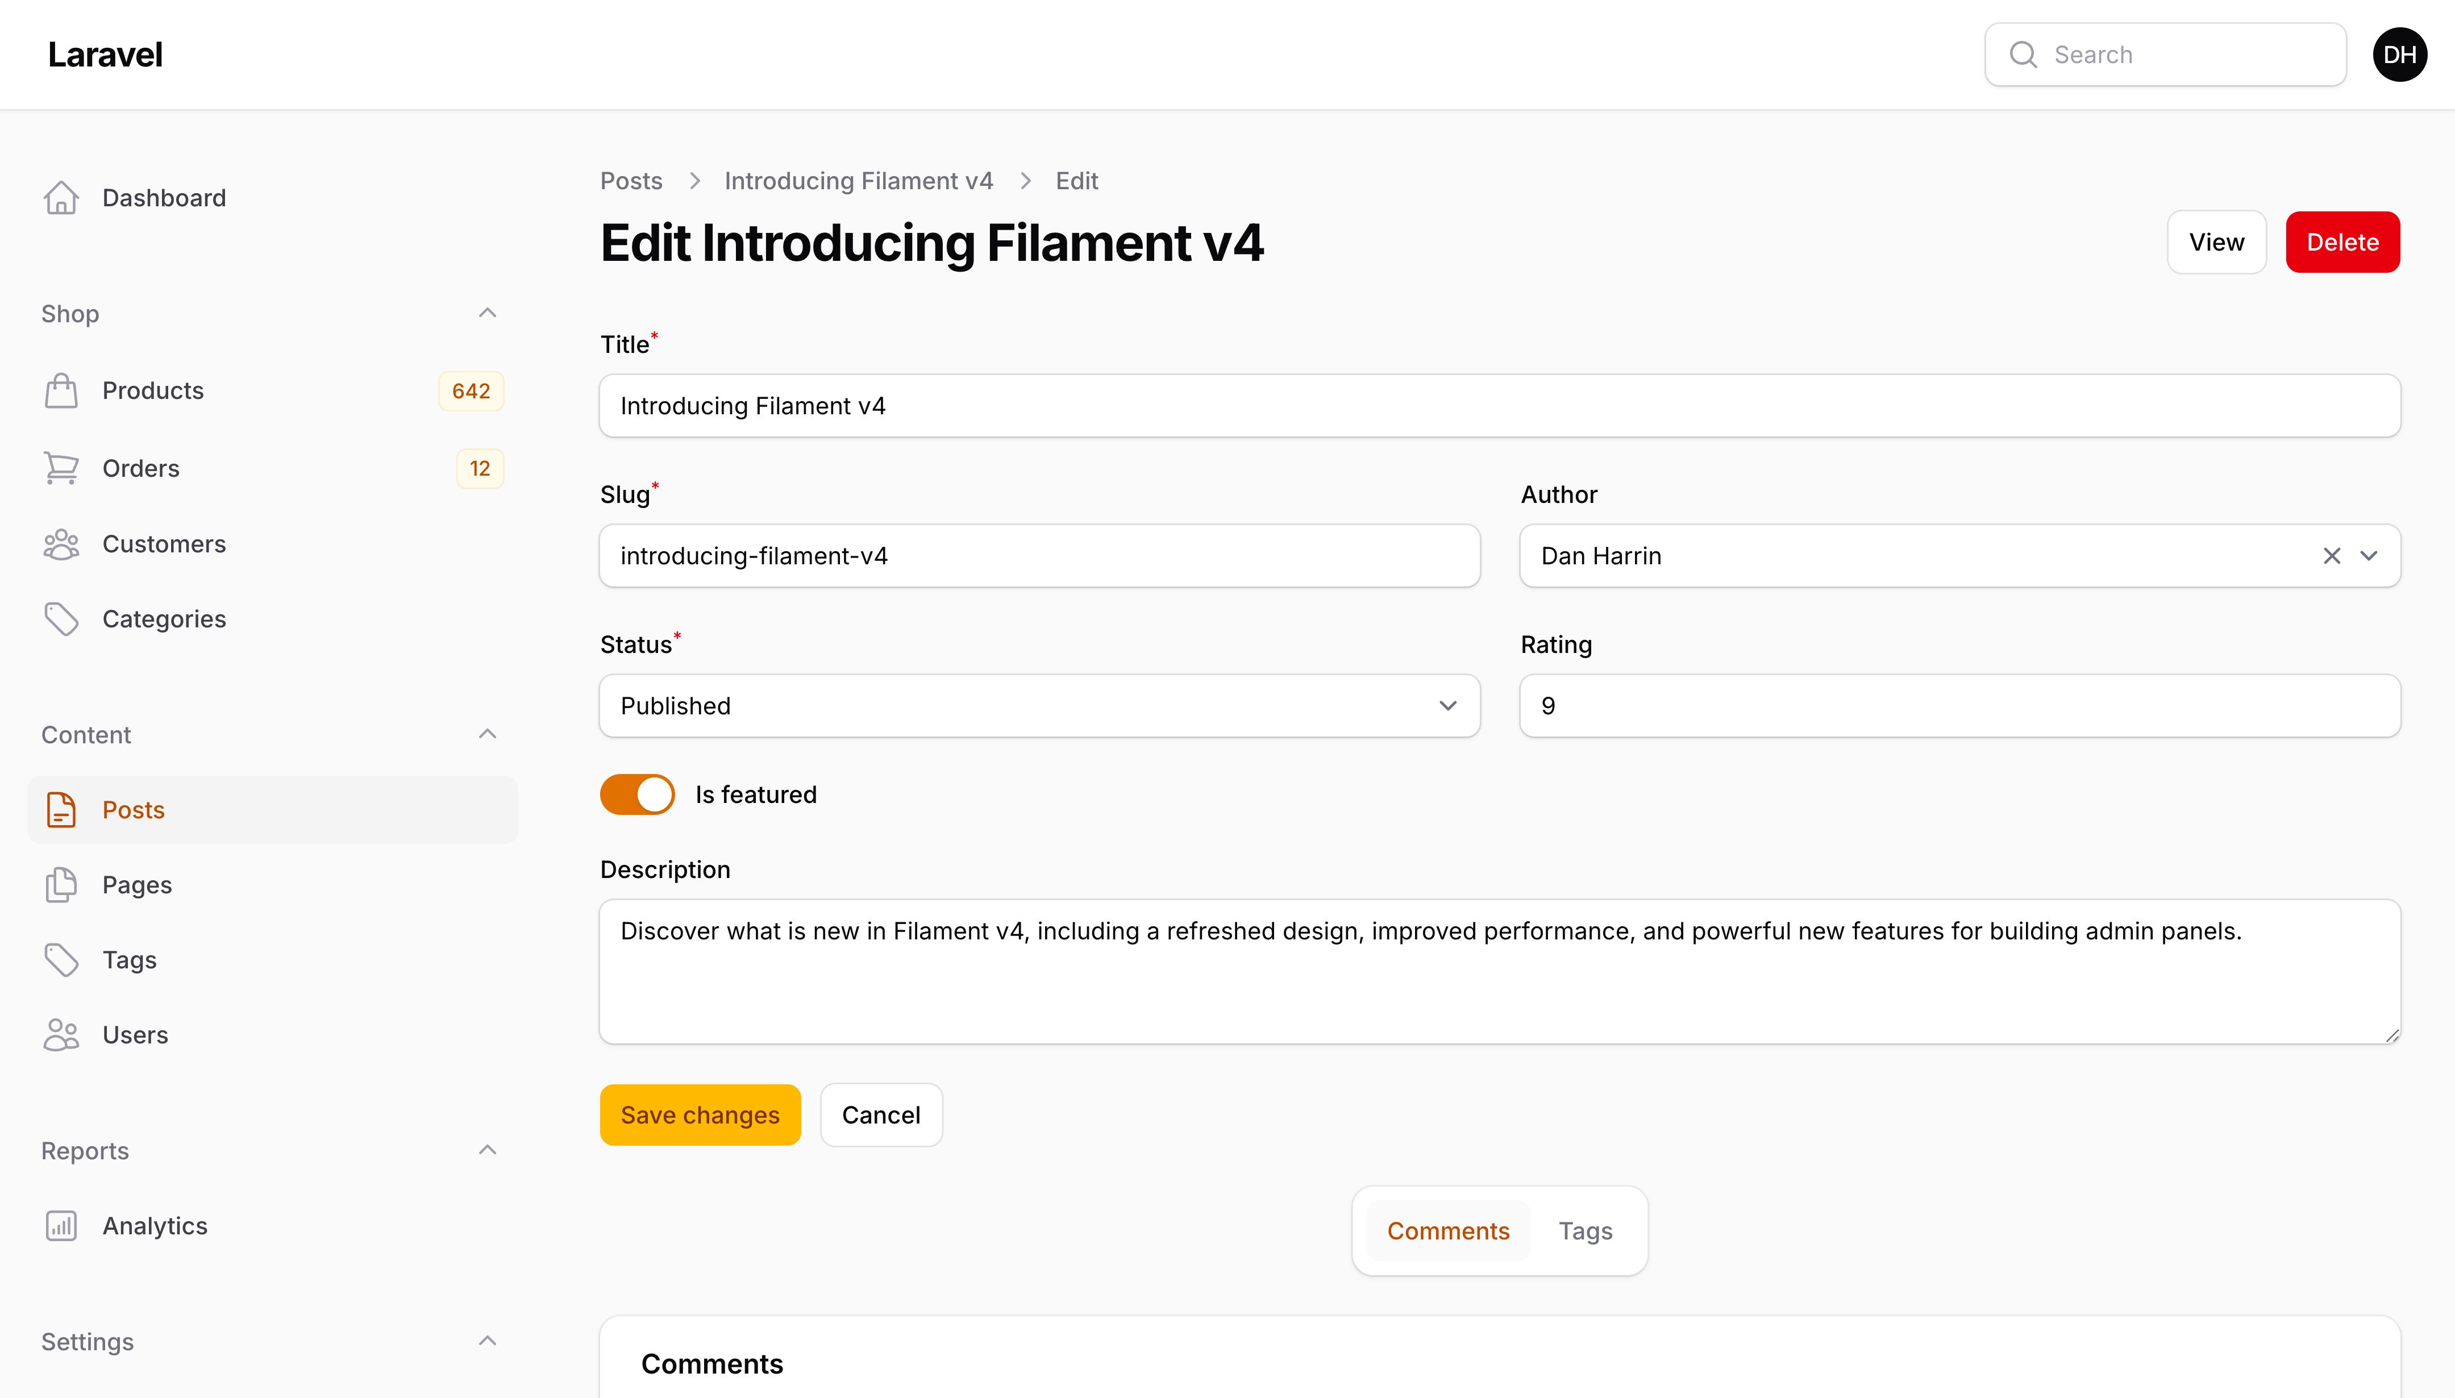Click the Edit Introducing Filament v4 heading
The height and width of the screenshot is (1398, 2455).
point(931,242)
